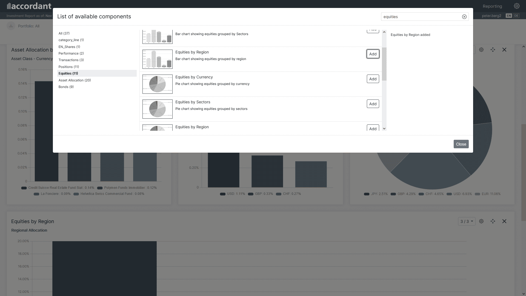Click move icon of top-right Asset Allocation widget
The width and height of the screenshot is (526, 296).
point(493,50)
